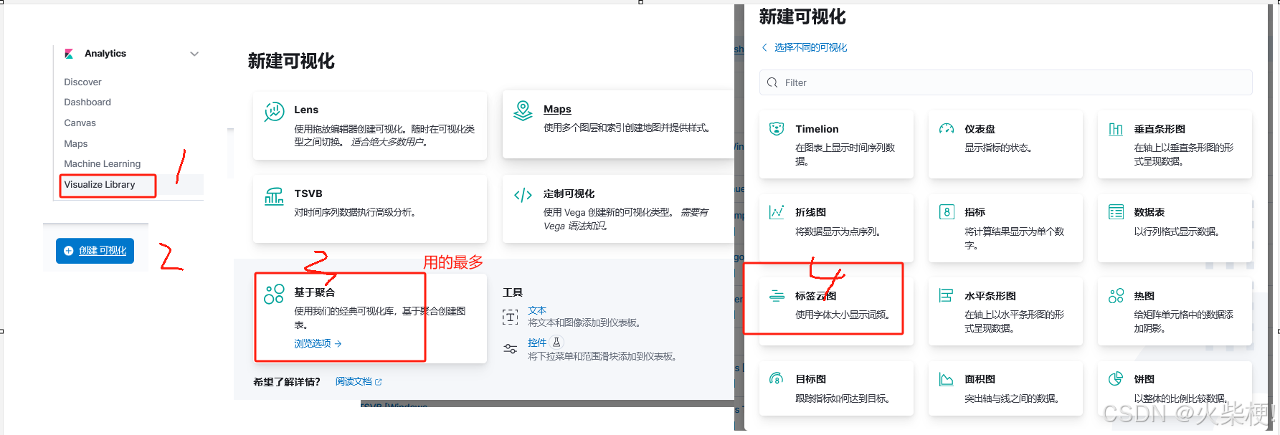
Task: Click the 热图 heat map icon
Action: (1116, 295)
